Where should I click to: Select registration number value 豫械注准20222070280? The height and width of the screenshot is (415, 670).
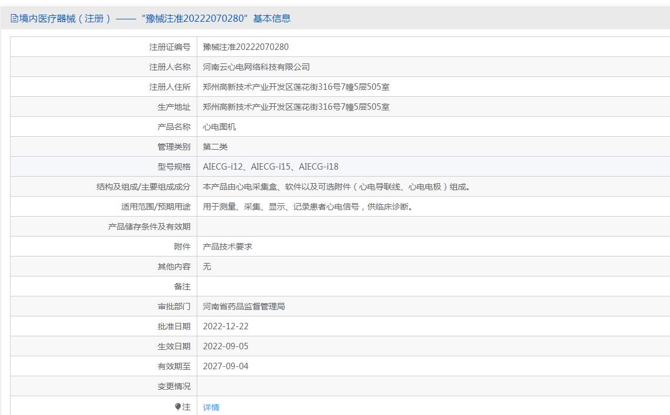[245, 47]
